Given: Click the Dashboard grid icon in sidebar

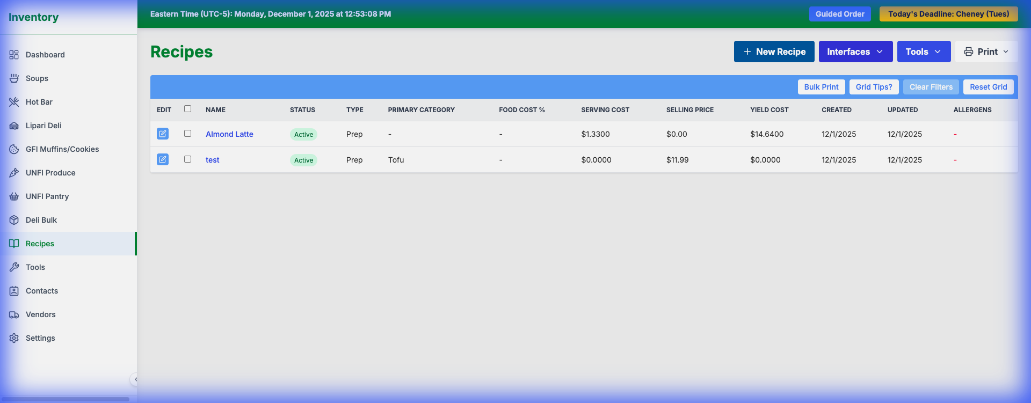Looking at the screenshot, I should [x=14, y=55].
